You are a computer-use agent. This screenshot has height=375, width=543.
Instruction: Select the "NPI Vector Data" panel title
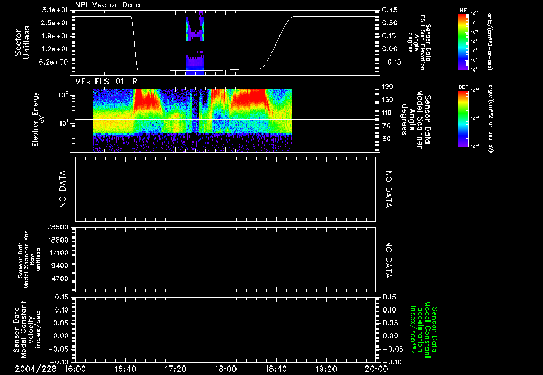click(108, 5)
